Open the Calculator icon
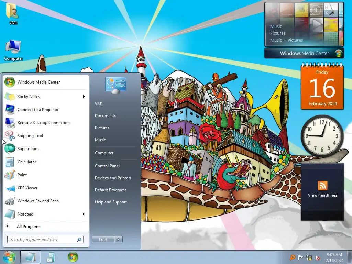Screen dimensions: 352x264 point(10,162)
